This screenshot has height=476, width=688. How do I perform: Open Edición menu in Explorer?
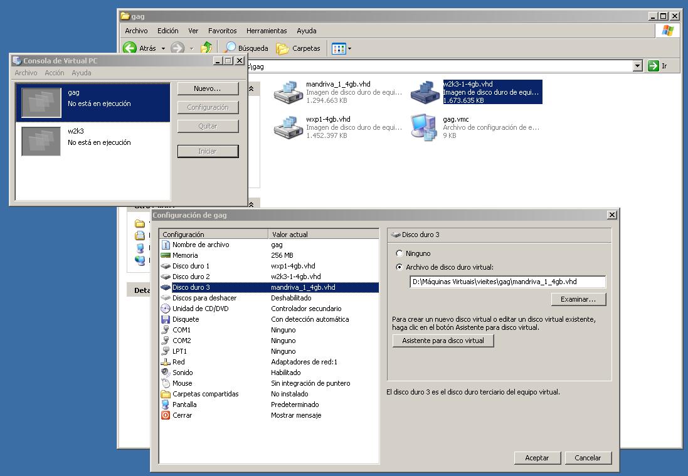tap(167, 31)
